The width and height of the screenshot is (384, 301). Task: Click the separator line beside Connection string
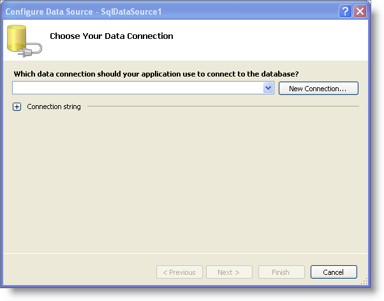223,106
